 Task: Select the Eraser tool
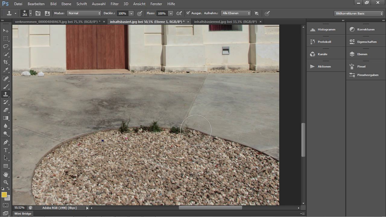pyautogui.click(x=6, y=110)
